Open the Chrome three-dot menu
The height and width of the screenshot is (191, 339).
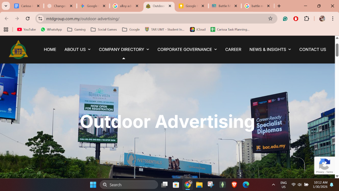click(333, 19)
